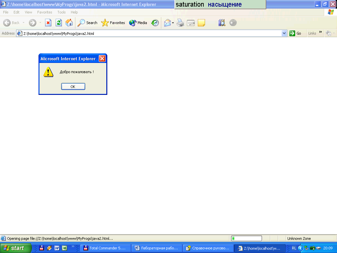Click the Stop page loading icon
The height and width of the screenshot is (253, 337).
point(48,23)
